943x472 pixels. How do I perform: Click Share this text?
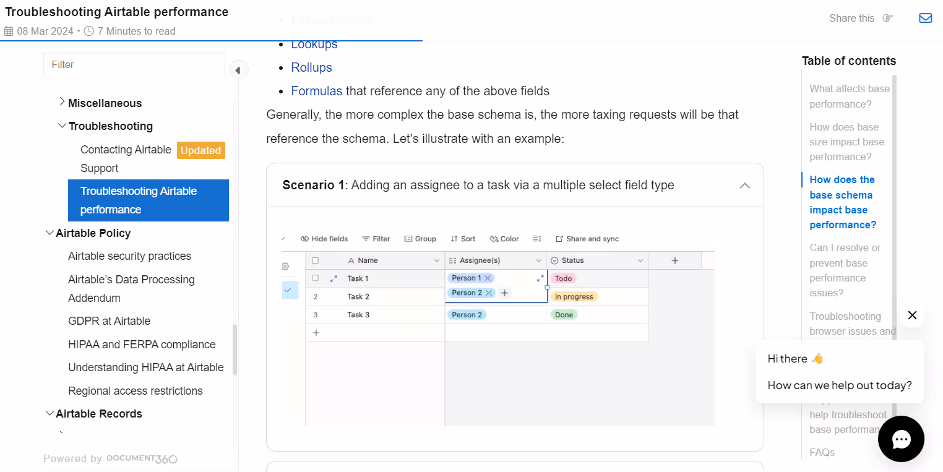tap(852, 18)
